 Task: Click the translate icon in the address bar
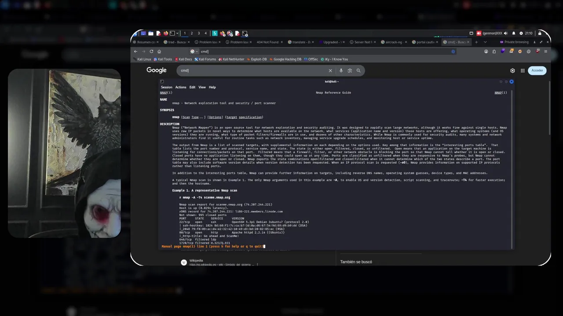click(x=453, y=51)
